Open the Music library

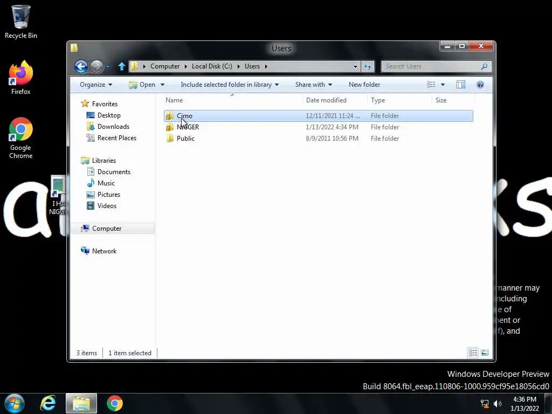tap(106, 183)
